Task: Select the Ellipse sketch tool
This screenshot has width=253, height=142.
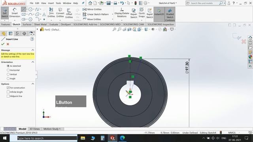Action: coord(37,14)
